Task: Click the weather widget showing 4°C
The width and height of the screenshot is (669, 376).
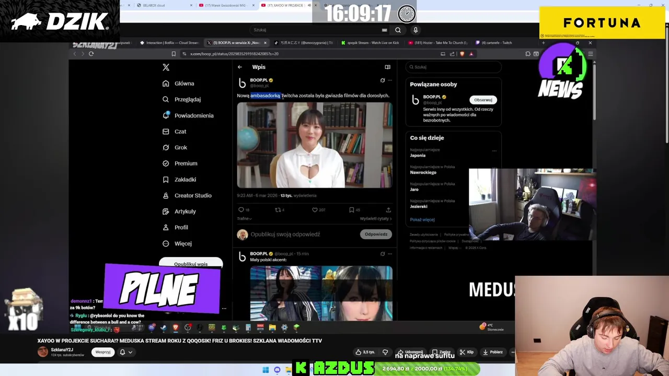Action: pos(491,327)
